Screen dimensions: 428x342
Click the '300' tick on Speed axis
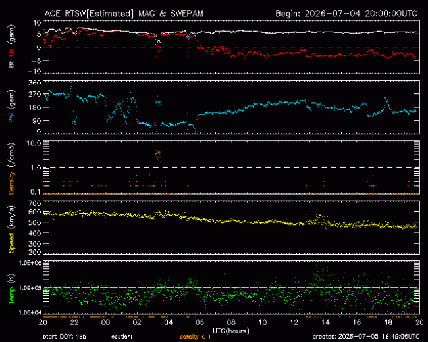point(35,244)
